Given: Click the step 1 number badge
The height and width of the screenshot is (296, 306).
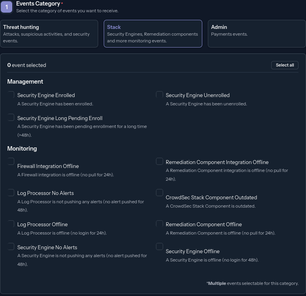Looking at the screenshot, I should pos(6,7).
